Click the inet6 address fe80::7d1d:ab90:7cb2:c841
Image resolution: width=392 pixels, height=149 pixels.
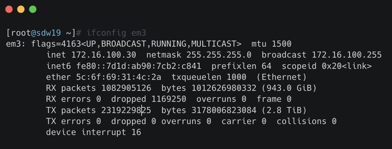click(x=139, y=66)
